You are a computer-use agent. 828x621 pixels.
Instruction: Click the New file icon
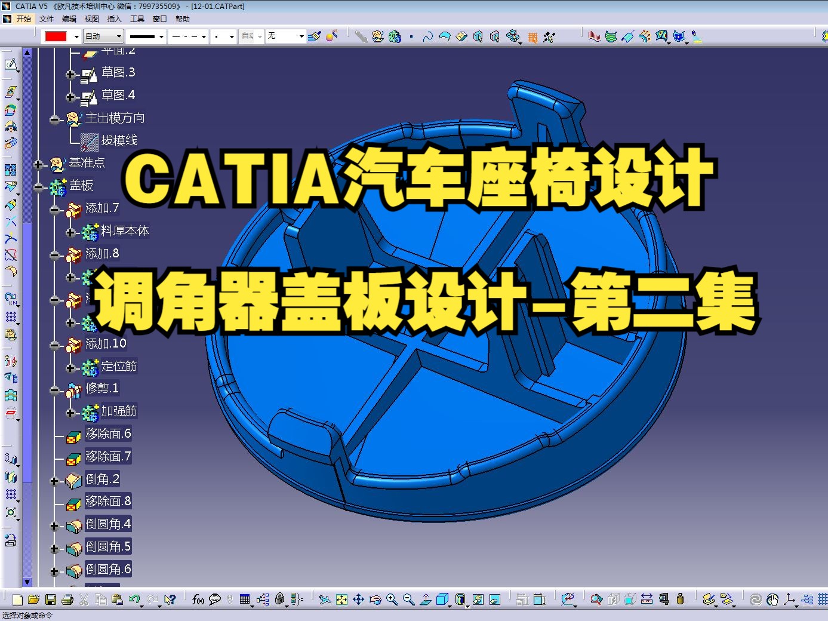(x=17, y=600)
